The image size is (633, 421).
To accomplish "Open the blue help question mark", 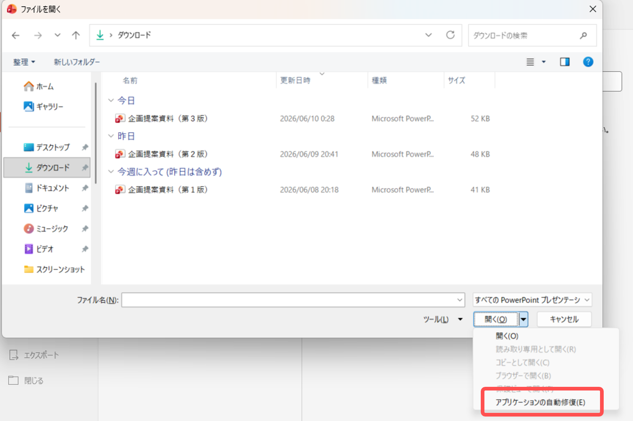I will (x=588, y=62).
